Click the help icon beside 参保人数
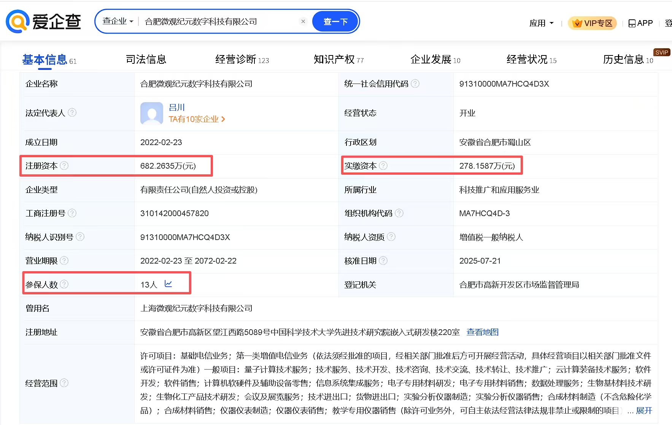Viewport: 672px width, 425px height. 64,284
